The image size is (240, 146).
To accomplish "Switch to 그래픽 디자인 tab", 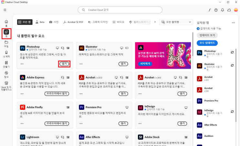I will 98,22.
